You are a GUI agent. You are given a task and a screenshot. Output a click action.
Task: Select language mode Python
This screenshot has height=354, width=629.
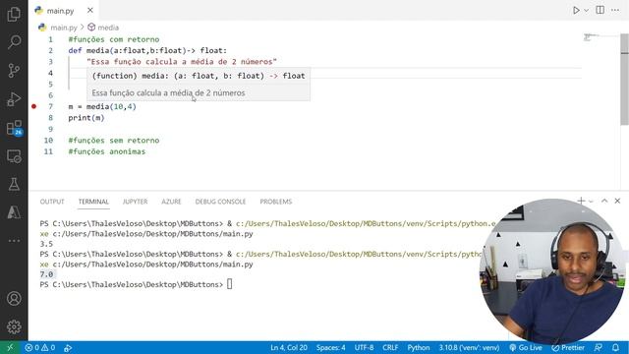pyautogui.click(x=419, y=347)
